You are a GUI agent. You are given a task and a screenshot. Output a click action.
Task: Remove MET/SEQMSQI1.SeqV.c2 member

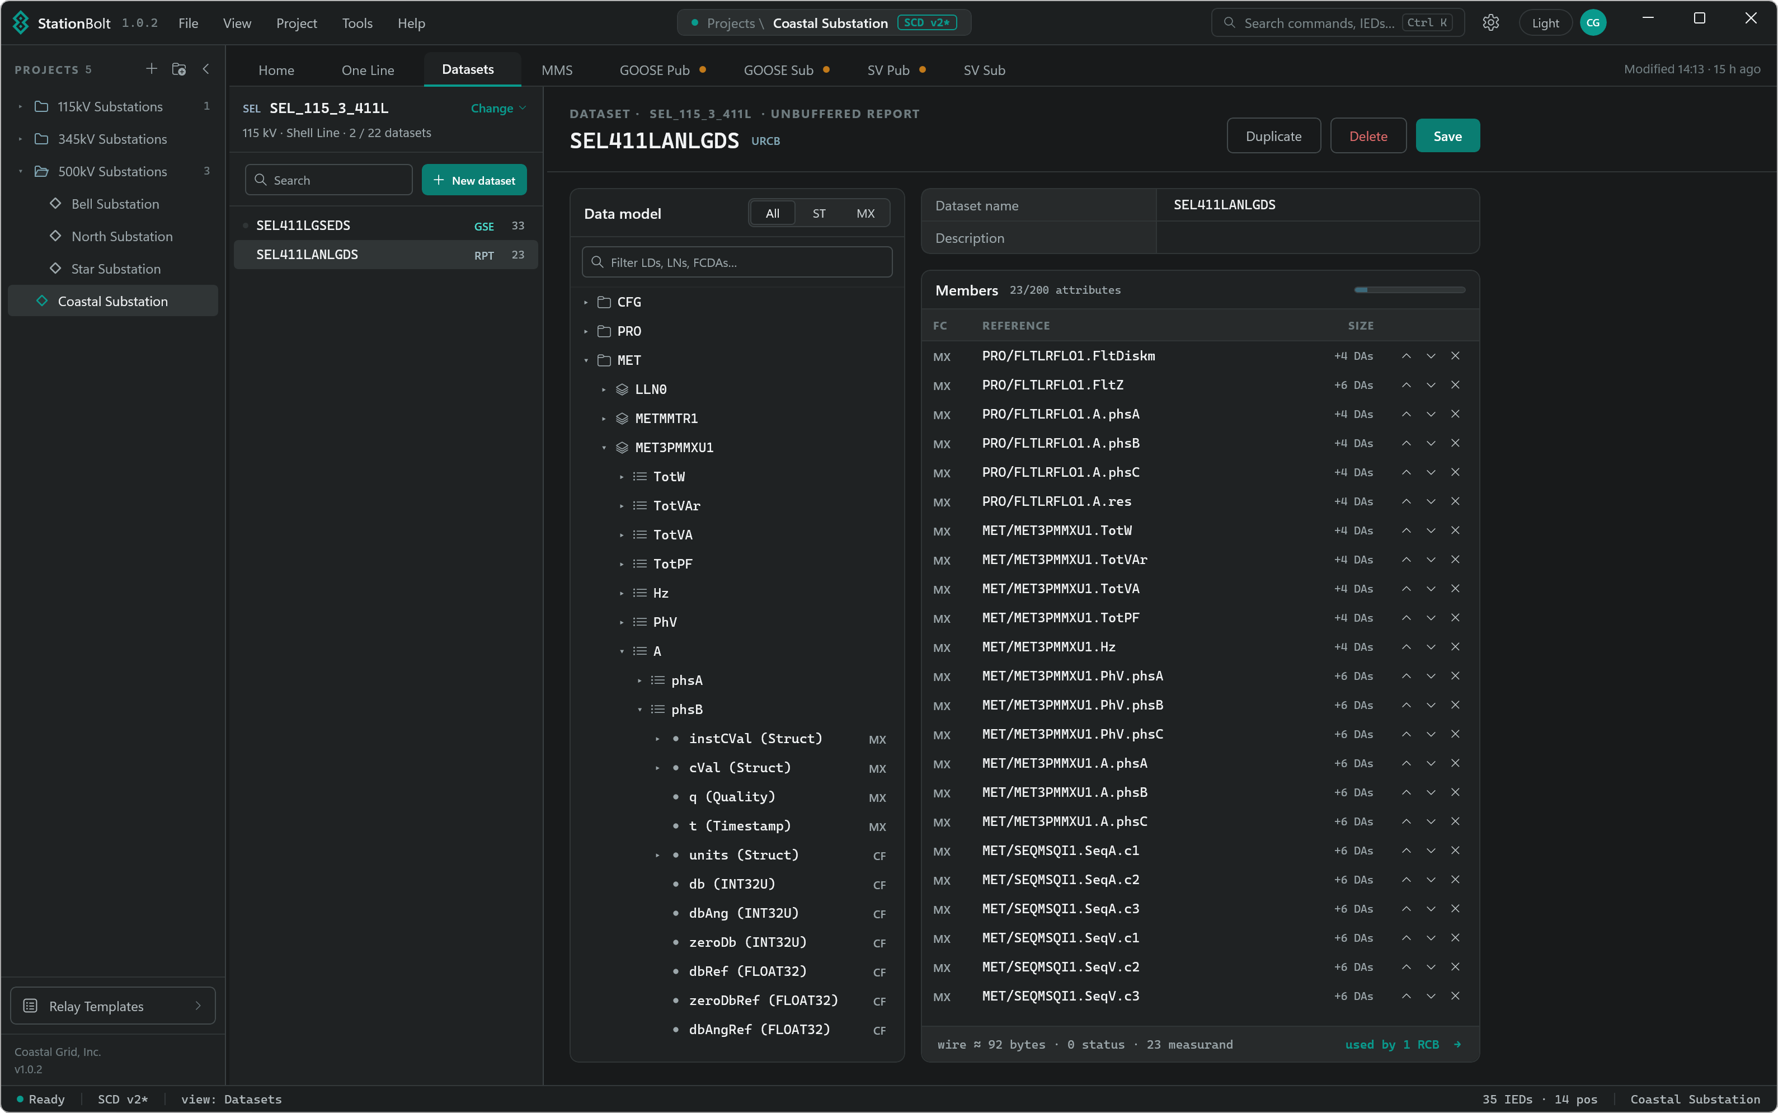pyautogui.click(x=1455, y=966)
